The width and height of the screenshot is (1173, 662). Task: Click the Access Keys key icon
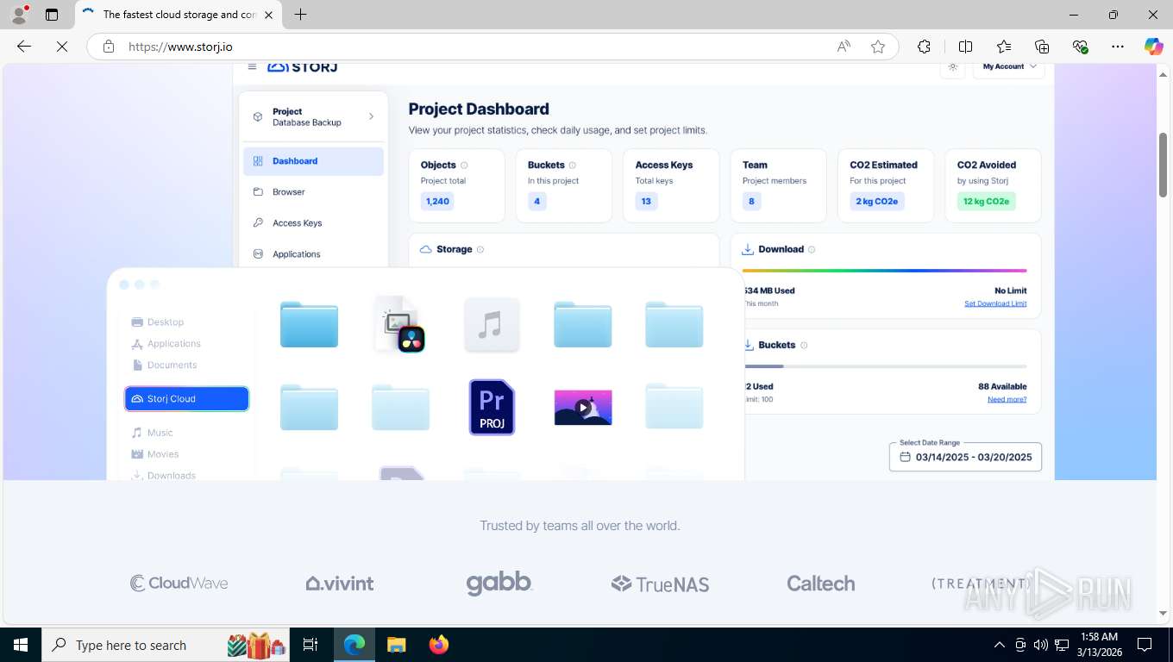(x=258, y=223)
